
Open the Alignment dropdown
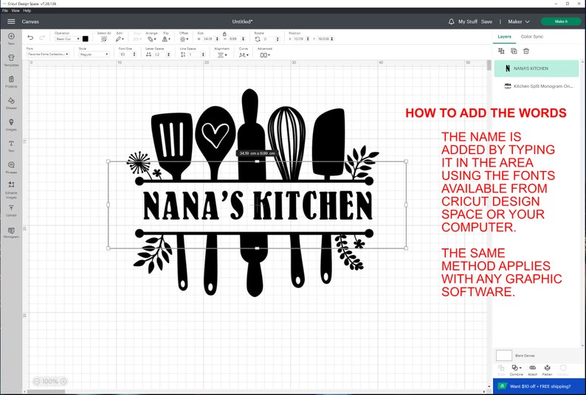pyautogui.click(x=221, y=53)
